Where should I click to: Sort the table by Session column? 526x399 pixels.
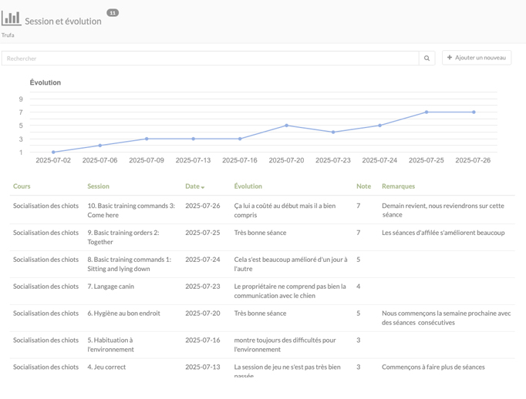click(x=98, y=186)
